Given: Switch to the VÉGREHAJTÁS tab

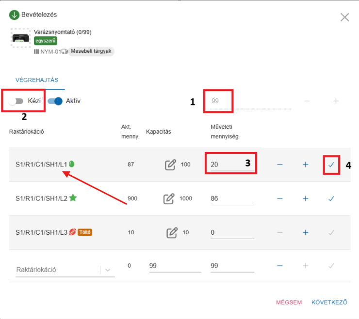Looking at the screenshot, I should click(37, 80).
